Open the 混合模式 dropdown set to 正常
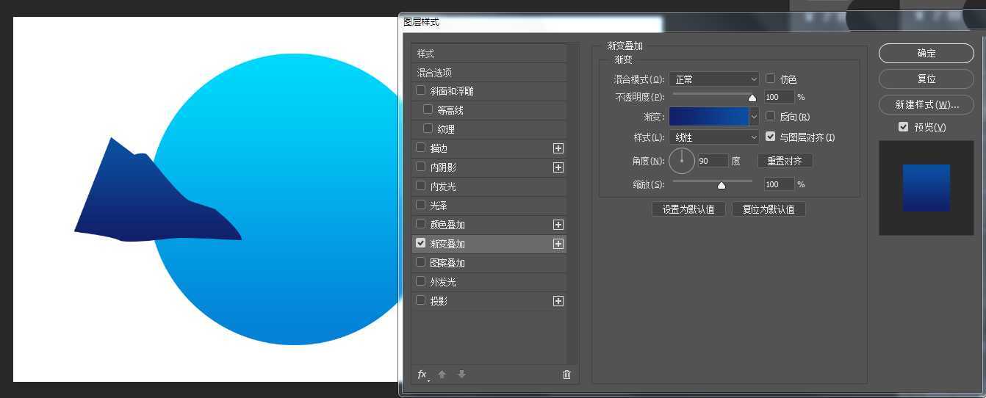Screen dimensions: 986x398 tap(714, 79)
